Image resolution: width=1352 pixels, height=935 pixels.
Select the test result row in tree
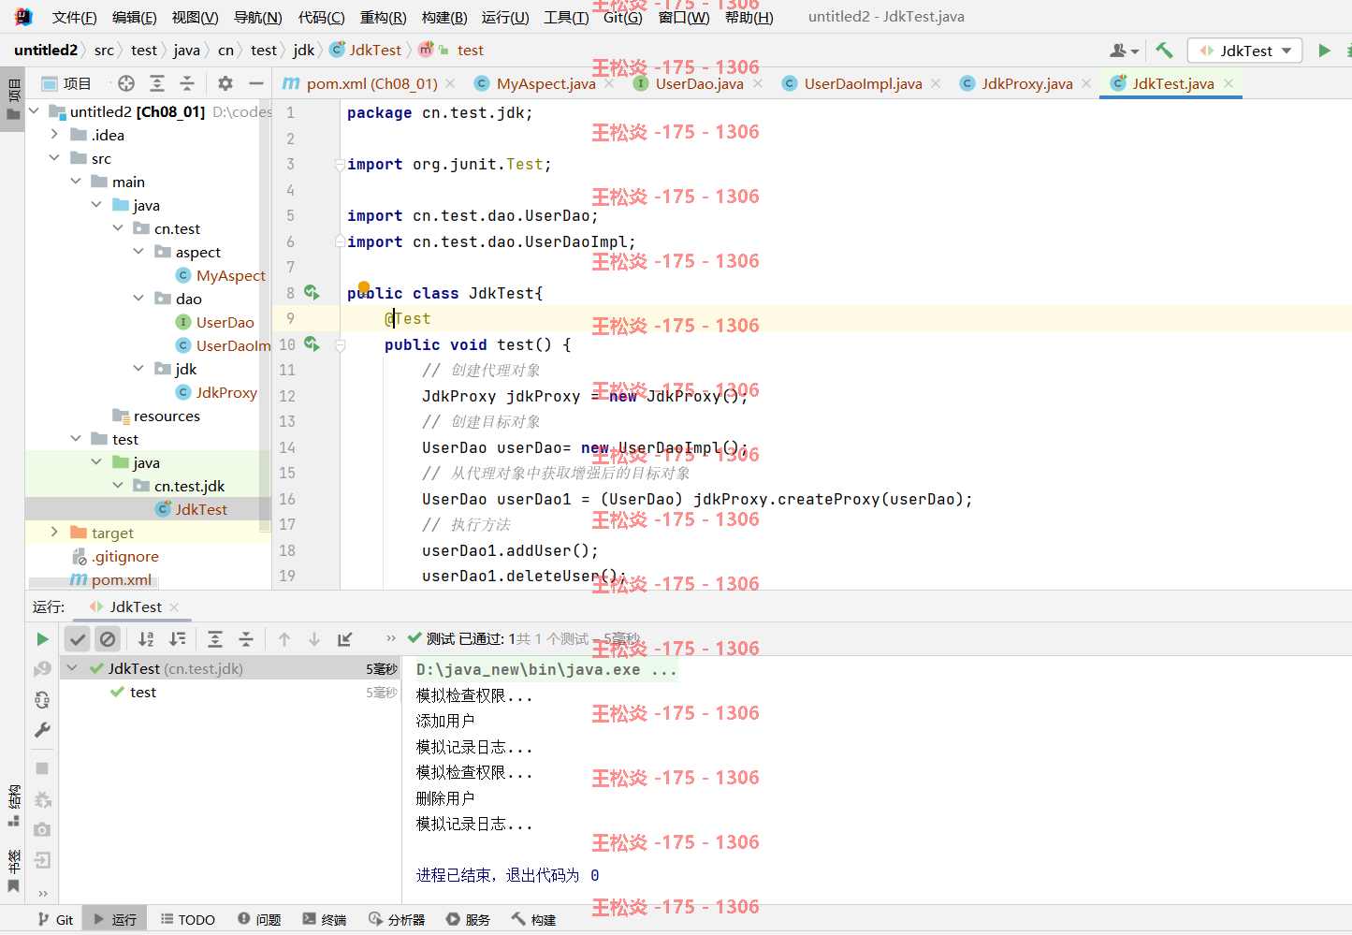click(229, 693)
